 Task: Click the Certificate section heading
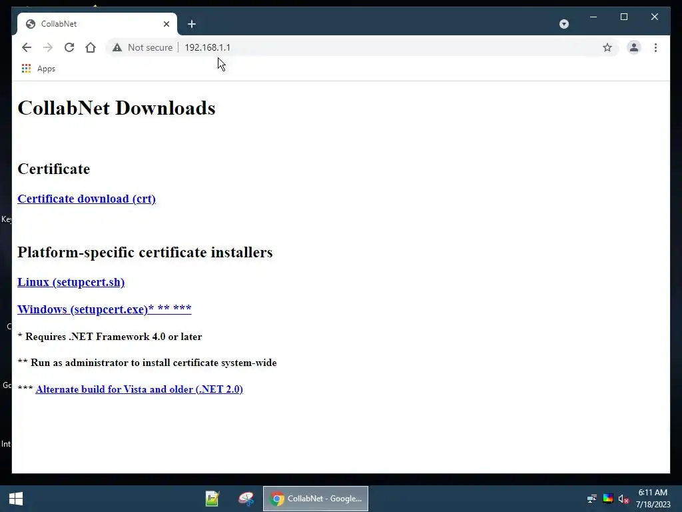(x=54, y=169)
